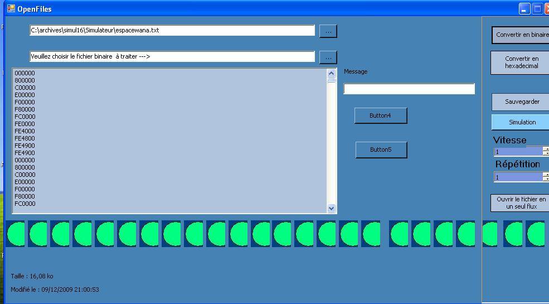The height and width of the screenshot is (304, 549).
Task: Click the Message label
Action: [356, 71]
